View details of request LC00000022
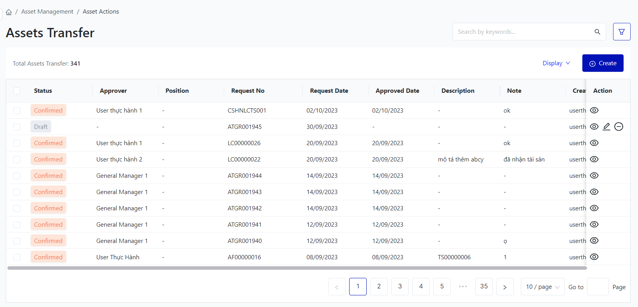Viewport: 638px width, 307px height. tap(594, 159)
